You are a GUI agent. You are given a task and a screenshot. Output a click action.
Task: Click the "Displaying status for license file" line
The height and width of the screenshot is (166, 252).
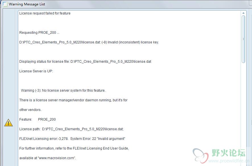(85, 62)
